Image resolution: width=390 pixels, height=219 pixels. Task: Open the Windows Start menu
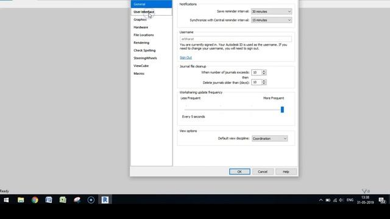tap(6, 200)
